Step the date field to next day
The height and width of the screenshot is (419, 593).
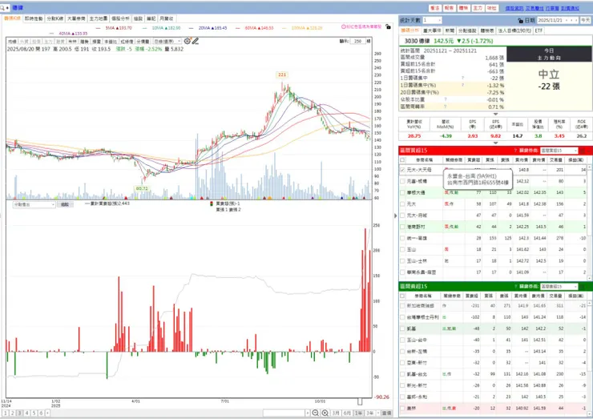[x=576, y=20]
